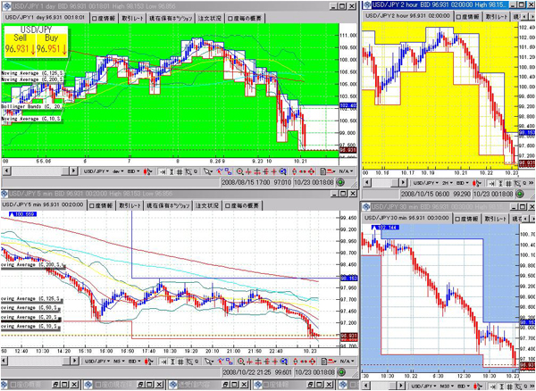This screenshot has height=391, width=536.
Task: Toggle grid display button in 5 min chart toolbar
Action: 180,361
